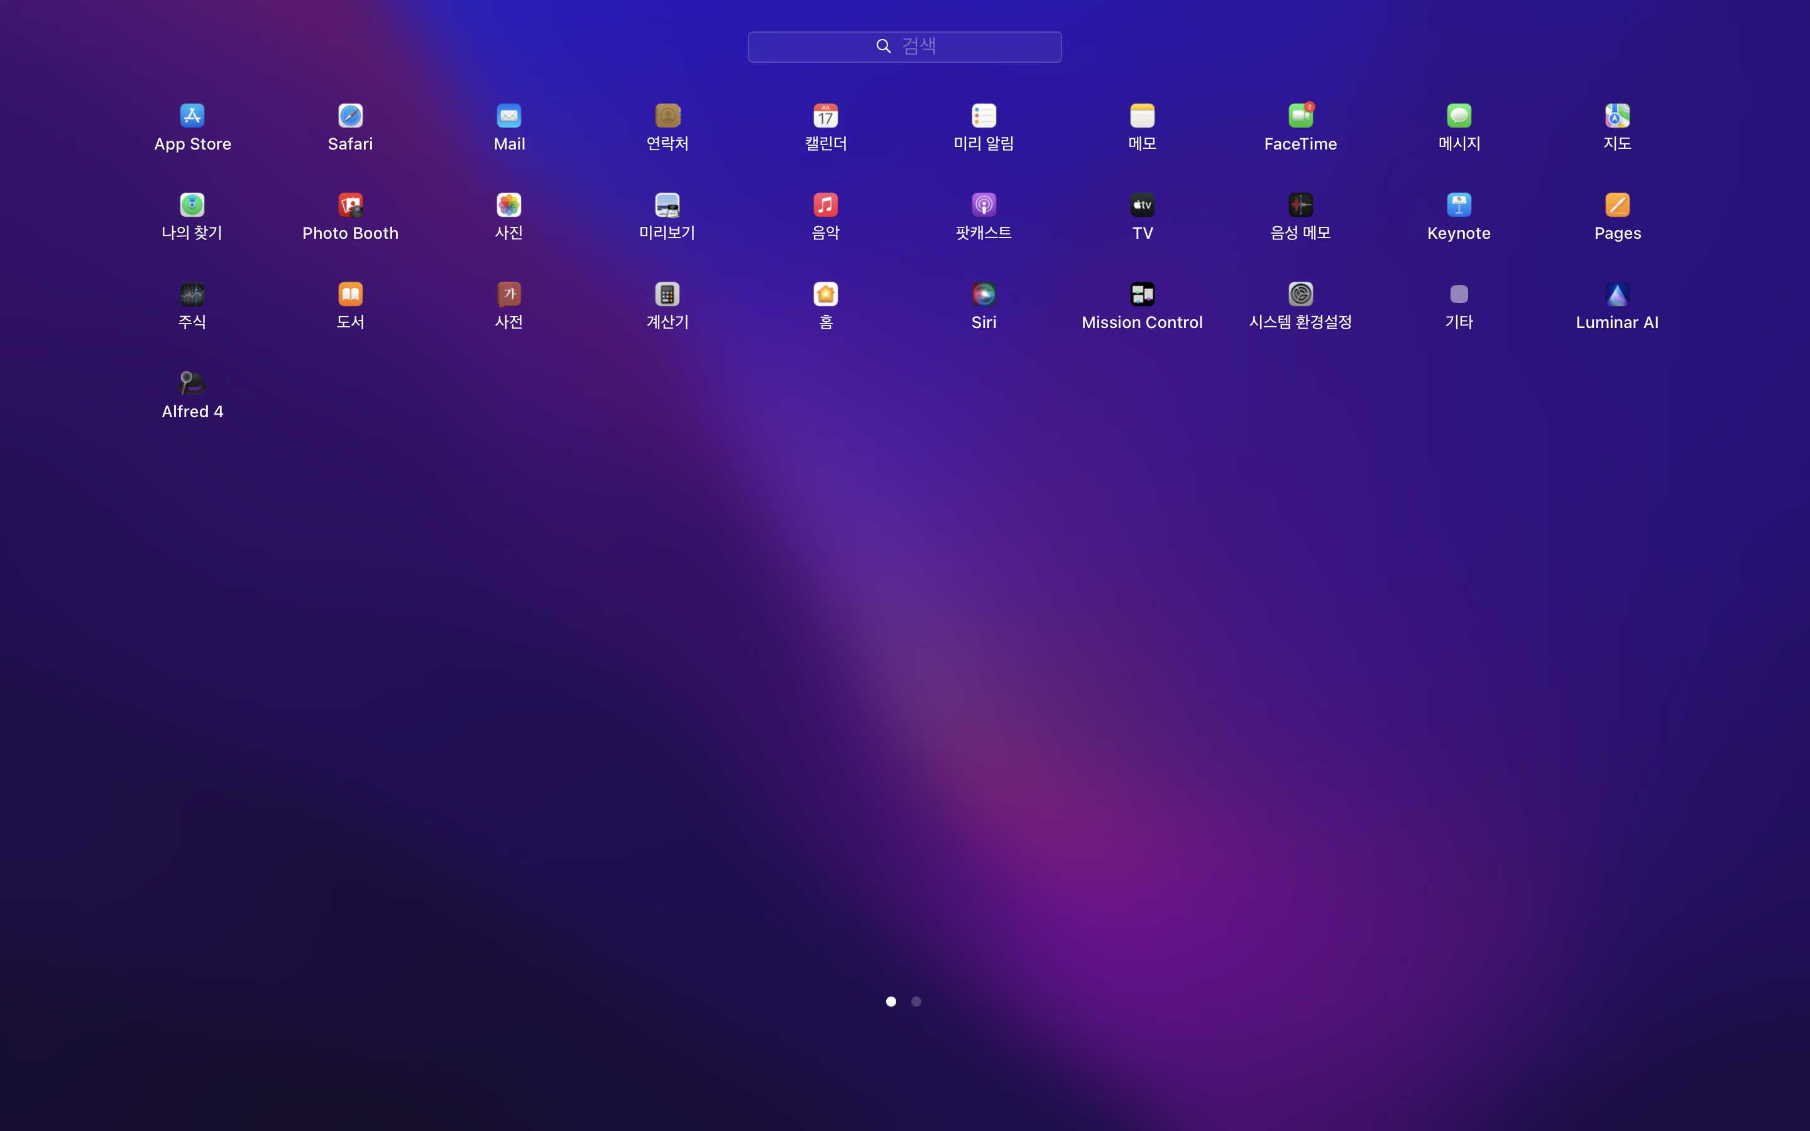Image resolution: width=1810 pixels, height=1131 pixels.
Task: Open 주식 stocks app
Action: (192, 294)
